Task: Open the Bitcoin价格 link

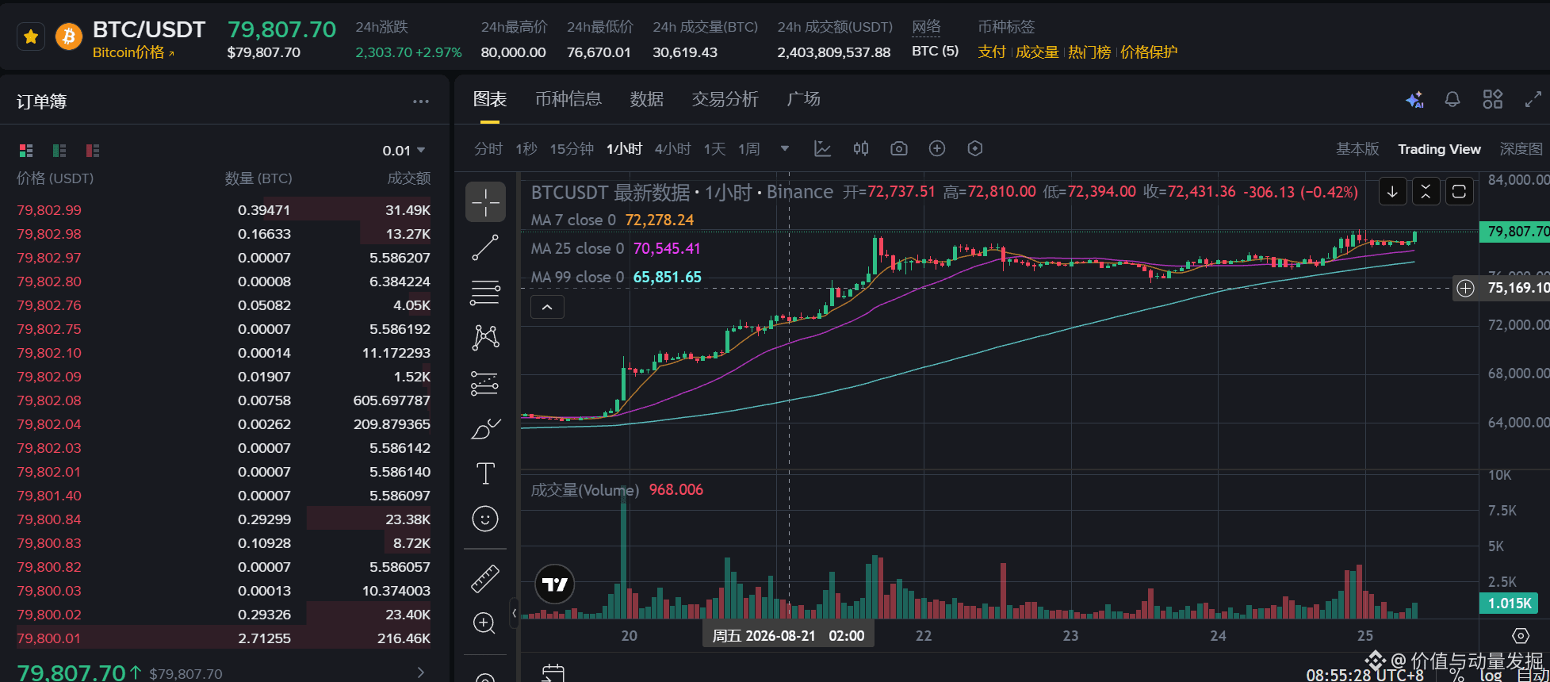Action: (x=133, y=52)
